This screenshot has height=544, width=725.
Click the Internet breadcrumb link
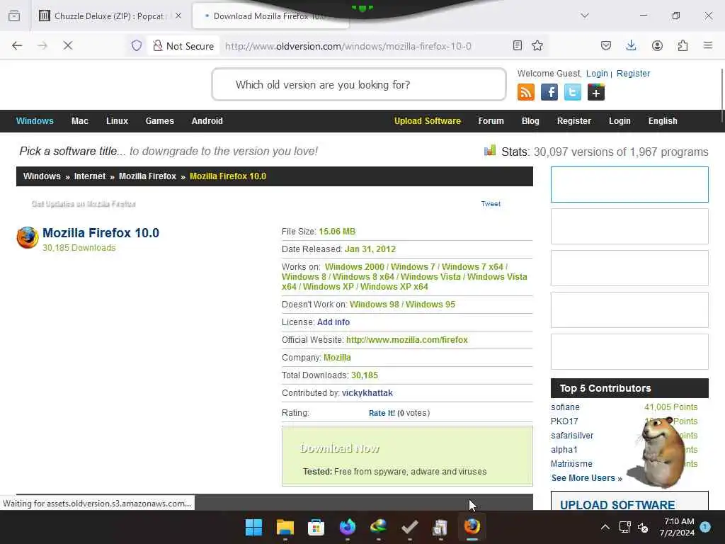tap(90, 176)
